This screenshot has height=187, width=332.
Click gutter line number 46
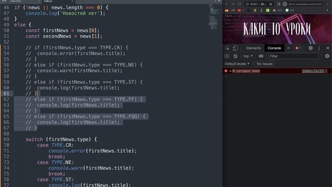pyautogui.click(x=6, y=7)
